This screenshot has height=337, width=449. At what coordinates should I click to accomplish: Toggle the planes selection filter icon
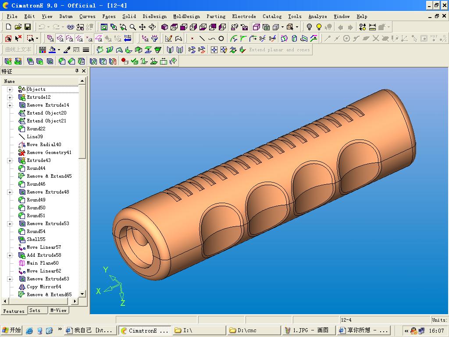point(99,38)
